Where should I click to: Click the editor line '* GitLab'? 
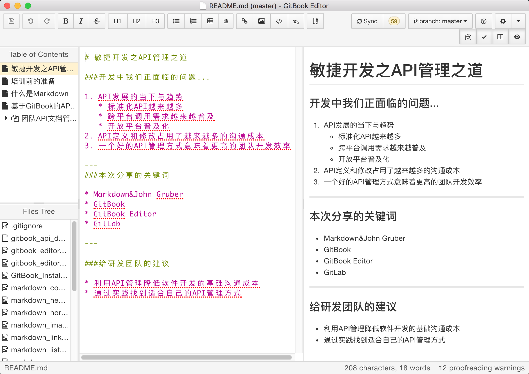(103, 224)
